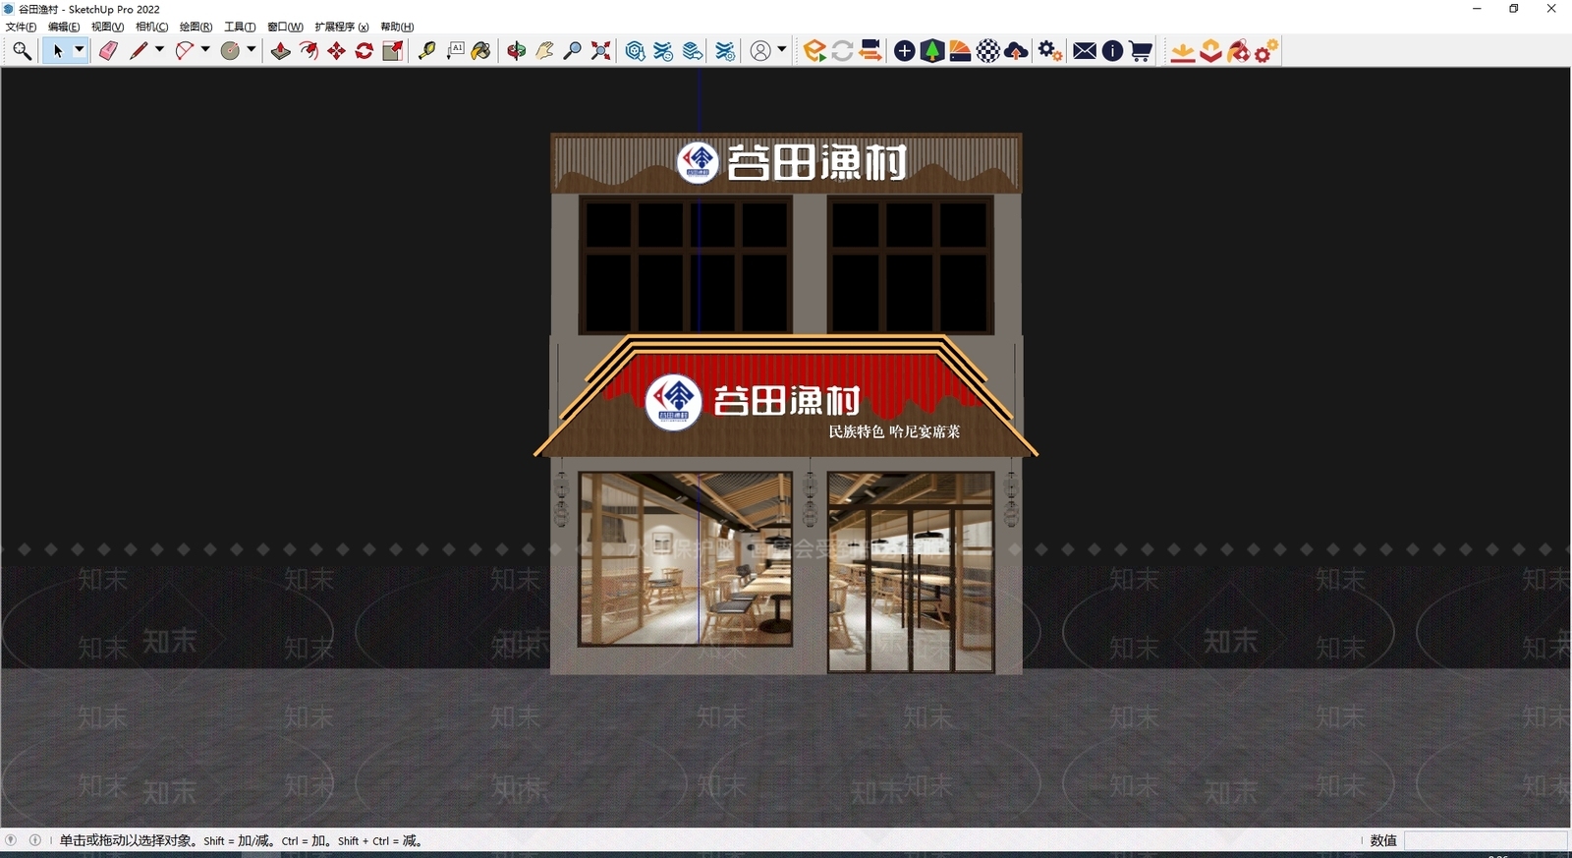The width and height of the screenshot is (1572, 858).
Task: Open the Extension Manager icon
Action: point(725,51)
